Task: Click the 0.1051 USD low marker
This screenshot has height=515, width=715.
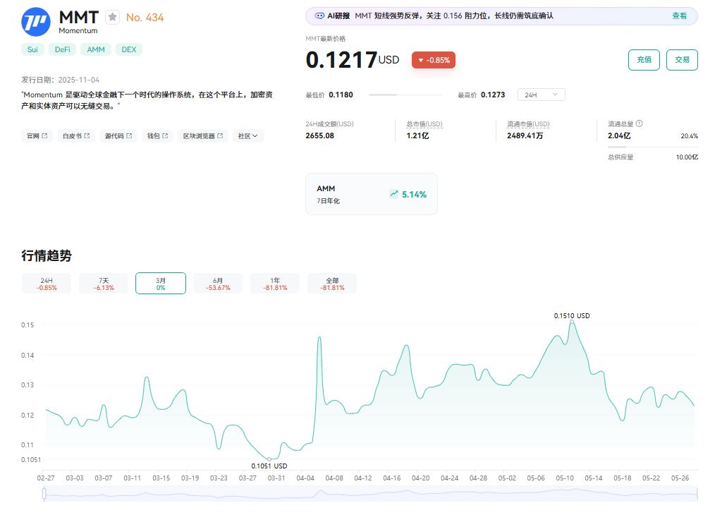Action: tap(269, 459)
